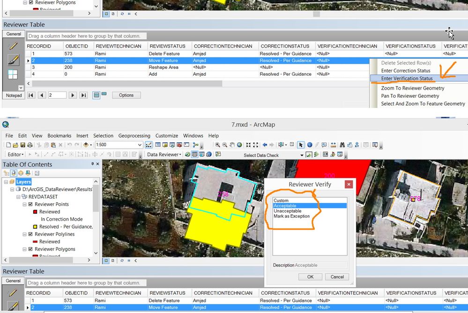Toggle the Reviewer Polylines layer visibility
468x313 pixels.
click(x=30, y=234)
